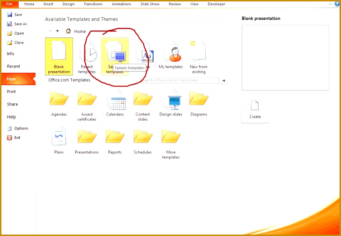Click the Blank presentation preview pane
Image resolution: width=341 pixels, height=236 pixels.
(x=285, y=58)
